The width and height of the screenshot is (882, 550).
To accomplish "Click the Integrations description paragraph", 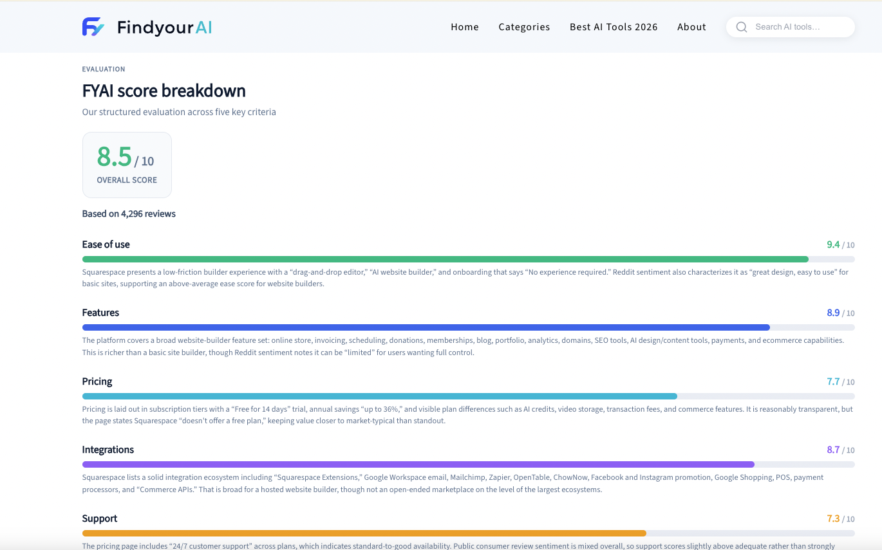I will pyautogui.click(x=453, y=483).
